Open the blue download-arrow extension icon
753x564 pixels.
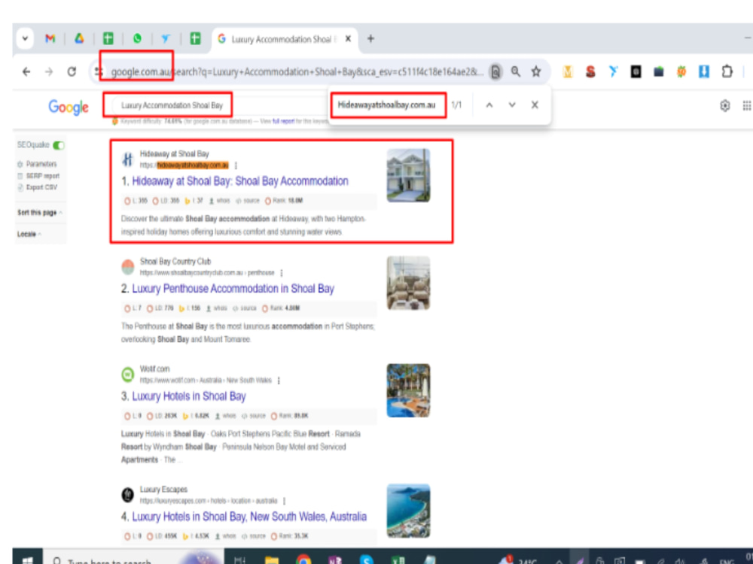(704, 72)
